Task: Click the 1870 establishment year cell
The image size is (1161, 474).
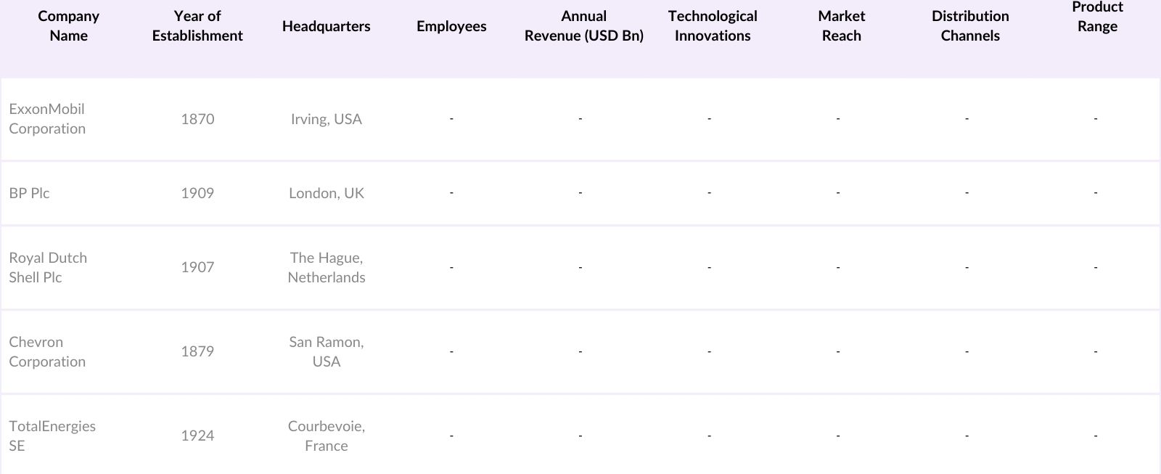Action: 197,119
